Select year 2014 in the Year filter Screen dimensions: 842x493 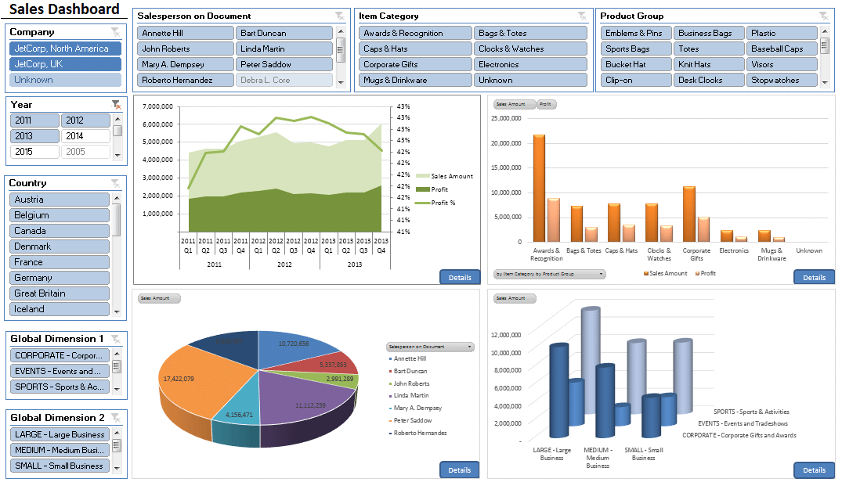click(85, 135)
